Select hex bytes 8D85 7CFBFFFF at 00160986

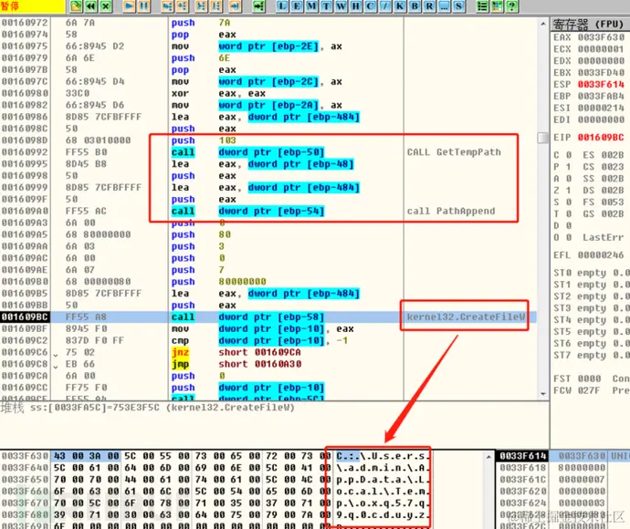tap(103, 117)
